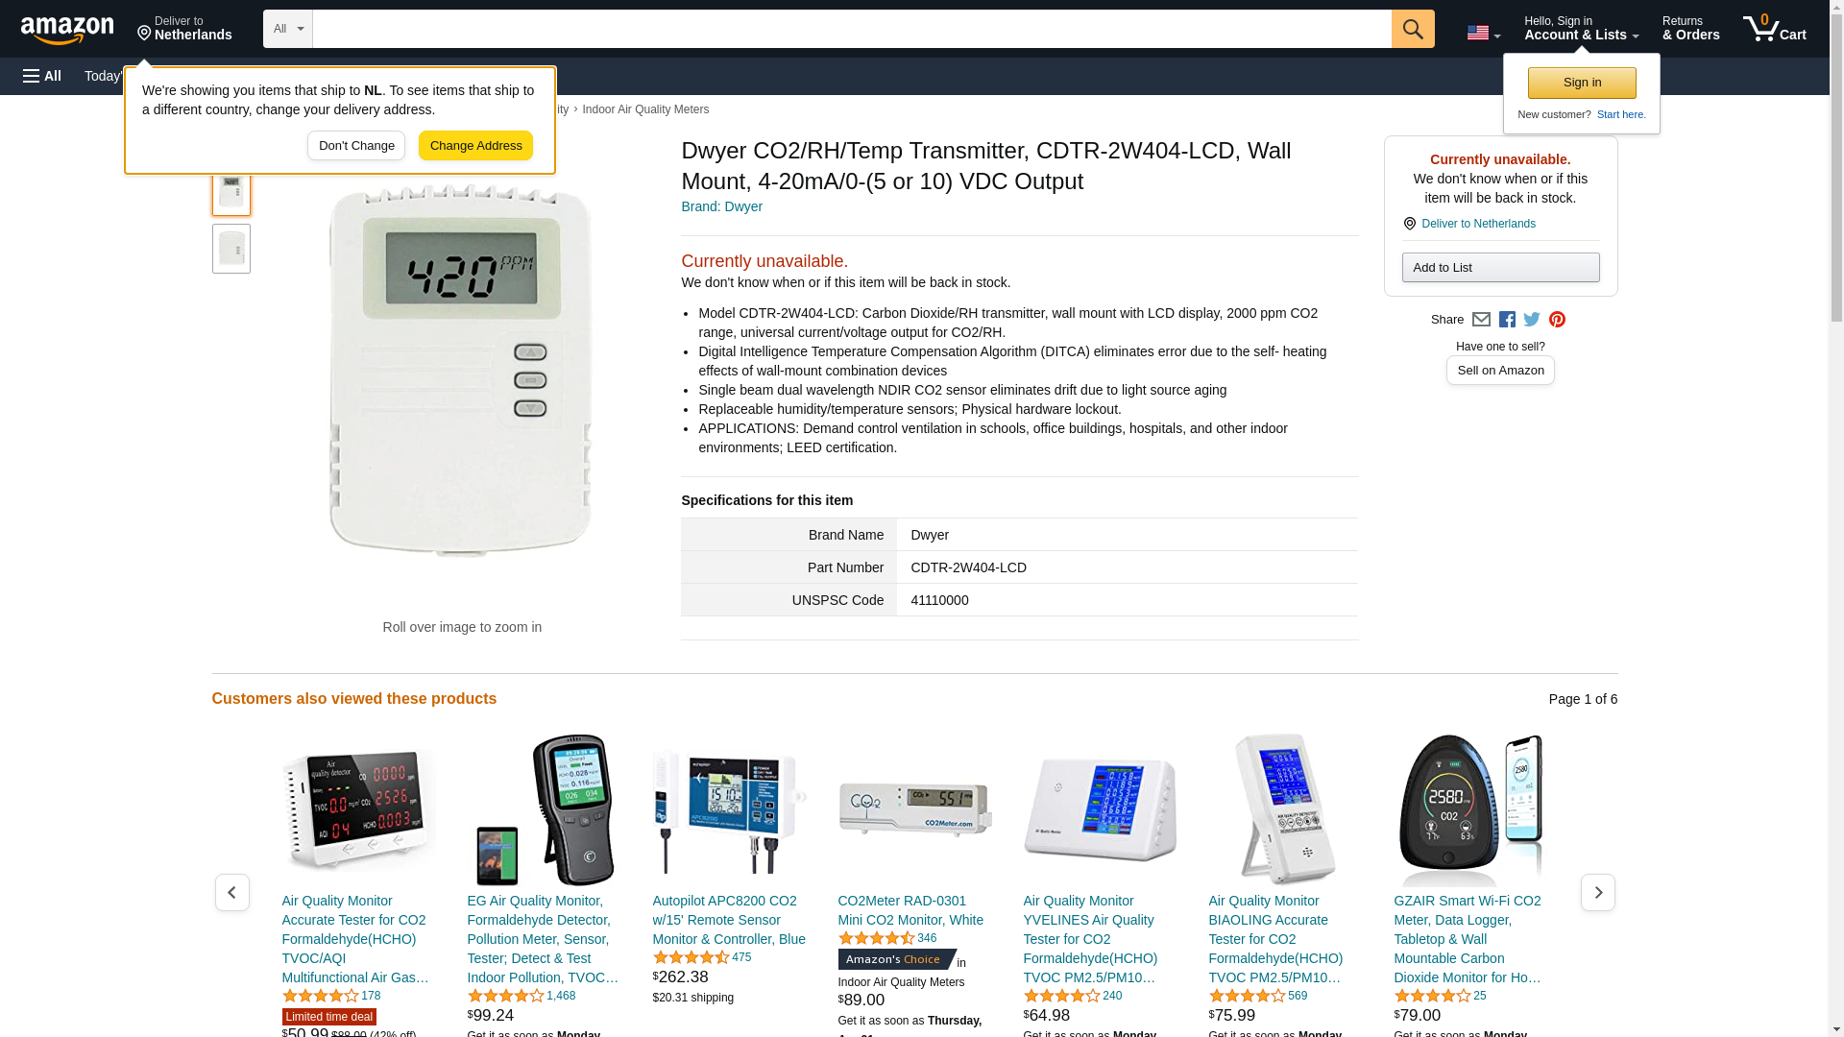Open the All hamburger menu

[x=42, y=76]
